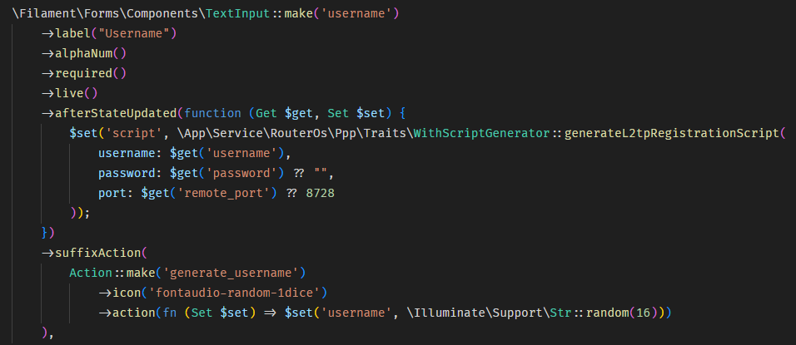This screenshot has width=796, height=345.
Task: Place cursor on the 8728 port number
Action: click(x=321, y=192)
